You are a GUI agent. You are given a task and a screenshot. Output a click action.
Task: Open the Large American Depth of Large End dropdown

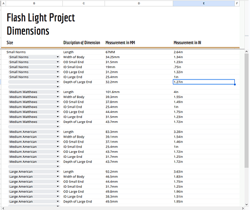[58, 202]
